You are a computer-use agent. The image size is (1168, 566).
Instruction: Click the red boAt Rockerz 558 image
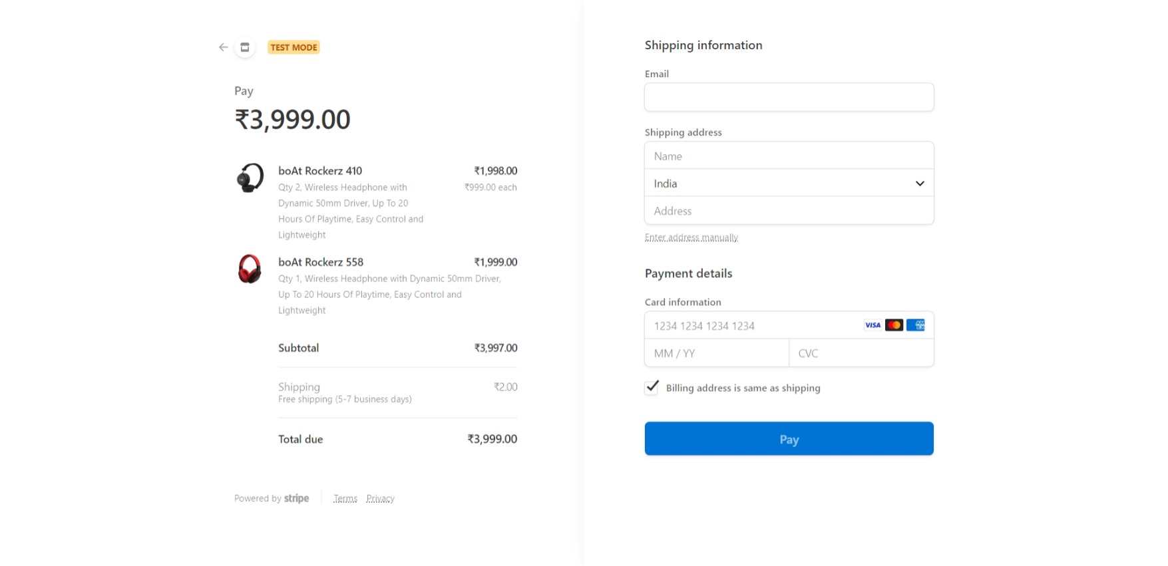coord(250,269)
